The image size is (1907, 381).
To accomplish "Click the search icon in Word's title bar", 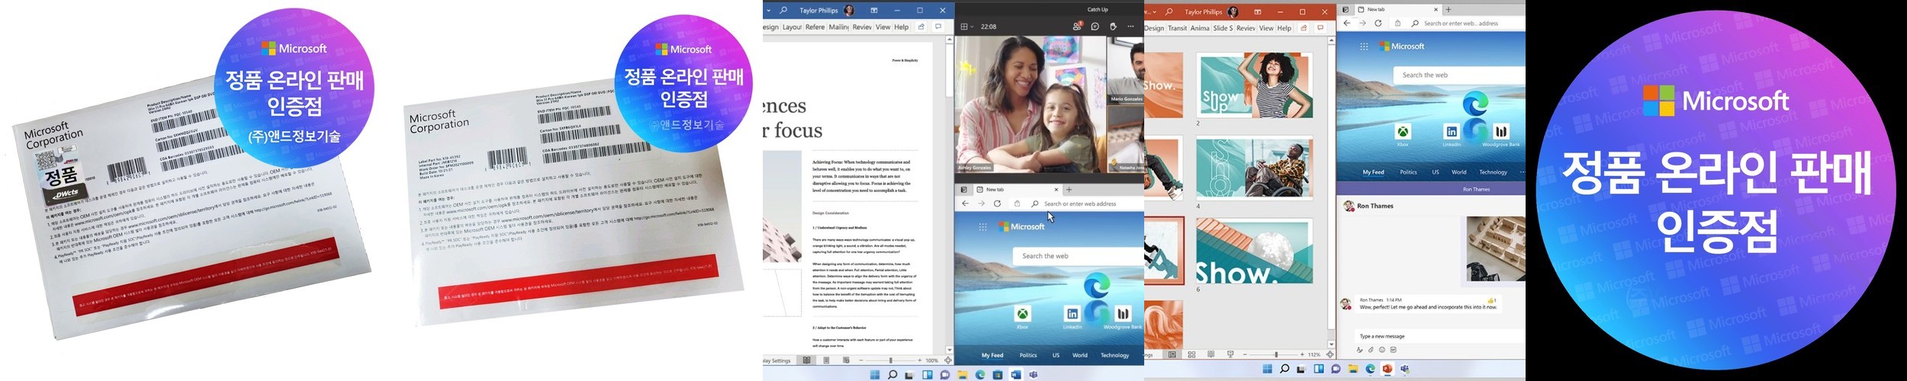I will tap(783, 11).
